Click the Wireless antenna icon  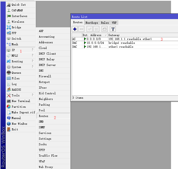coord(9,22)
